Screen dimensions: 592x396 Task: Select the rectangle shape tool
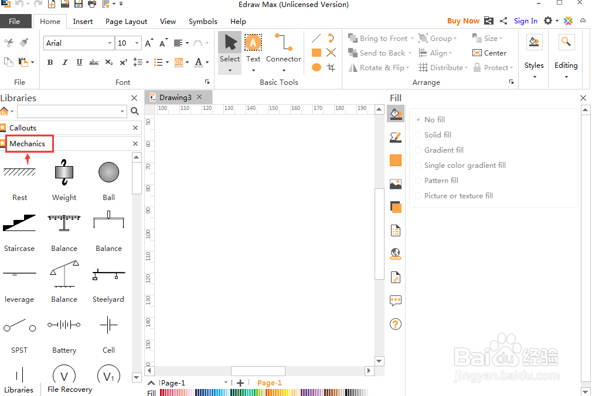tap(317, 53)
